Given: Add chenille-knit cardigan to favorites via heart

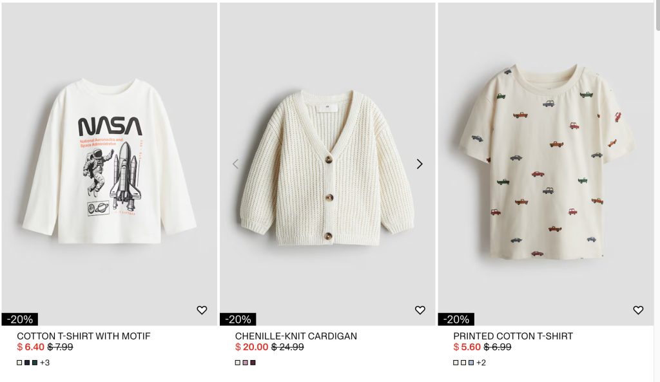Looking at the screenshot, I should 420,310.
